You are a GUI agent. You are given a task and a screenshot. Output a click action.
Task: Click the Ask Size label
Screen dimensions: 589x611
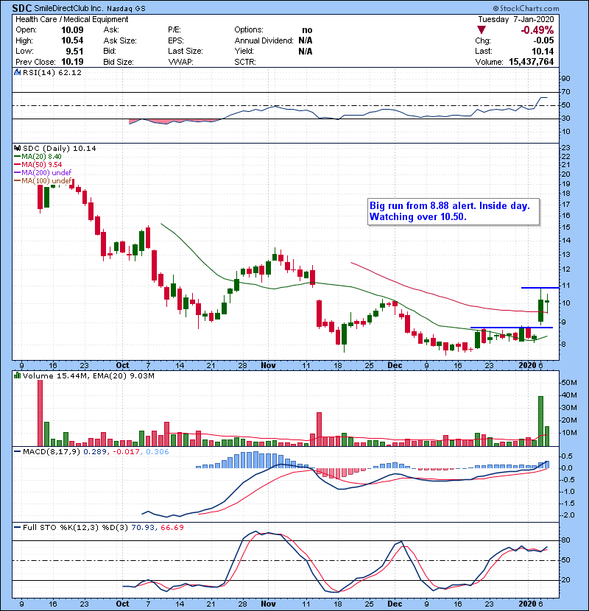120,40
